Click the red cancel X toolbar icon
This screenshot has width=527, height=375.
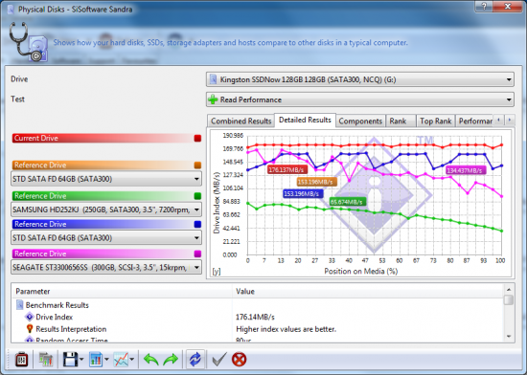click(239, 360)
